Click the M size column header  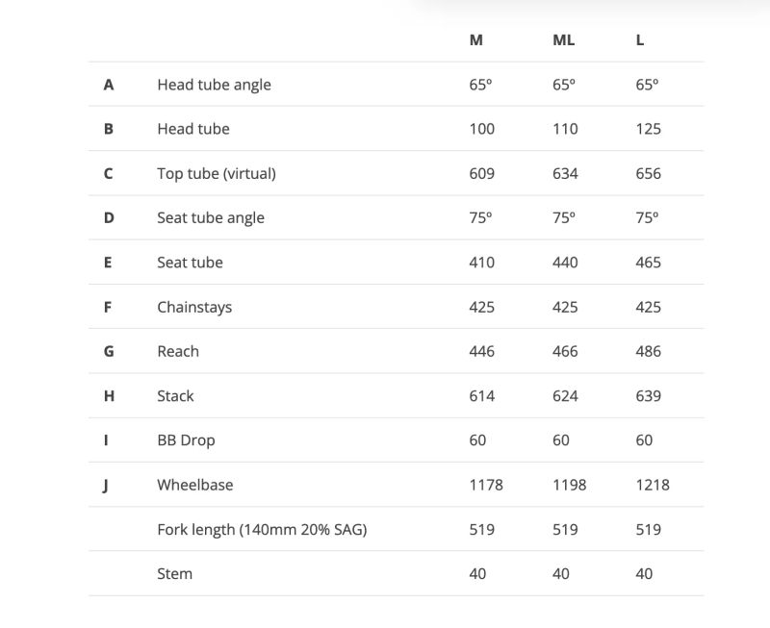coord(475,40)
